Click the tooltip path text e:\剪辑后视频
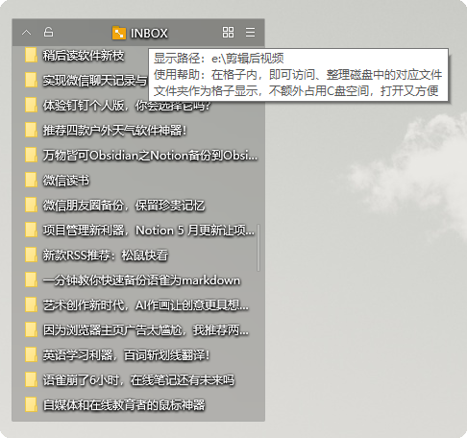This screenshot has width=467, height=438. tap(248, 59)
